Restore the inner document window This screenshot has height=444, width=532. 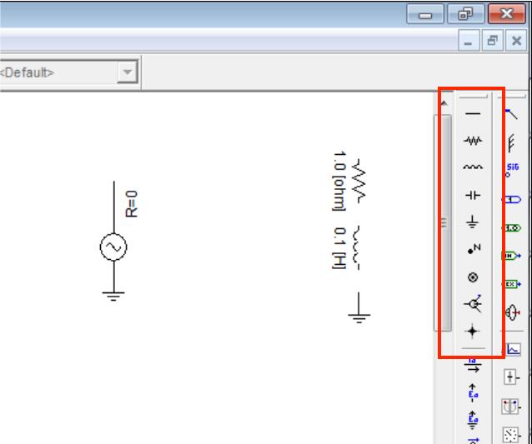tap(494, 40)
